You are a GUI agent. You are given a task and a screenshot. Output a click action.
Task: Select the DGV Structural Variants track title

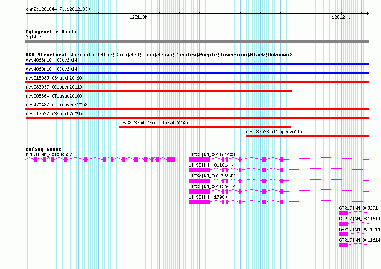[x=159, y=55]
